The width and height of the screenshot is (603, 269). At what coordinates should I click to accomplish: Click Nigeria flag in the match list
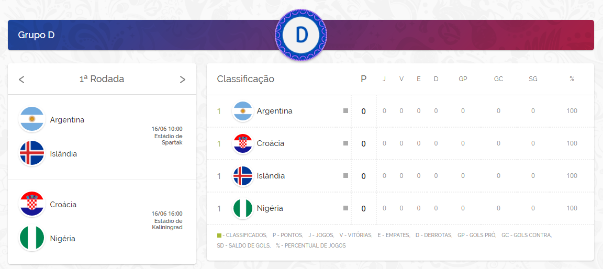[x=32, y=238]
